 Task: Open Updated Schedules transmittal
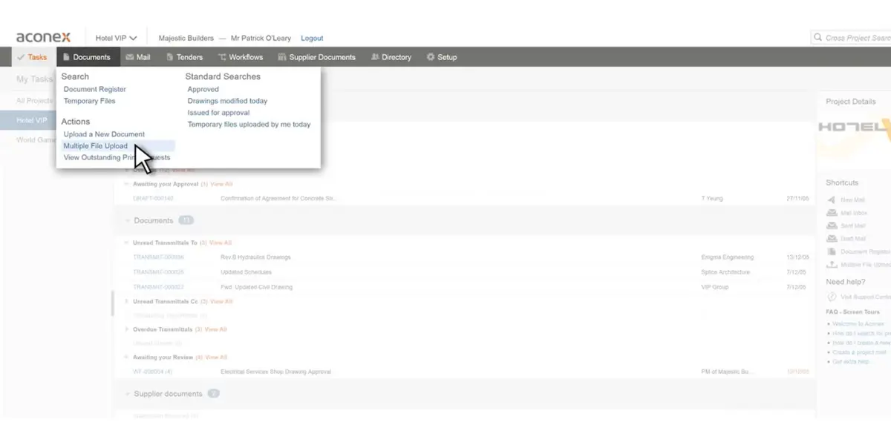coord(246,272)
